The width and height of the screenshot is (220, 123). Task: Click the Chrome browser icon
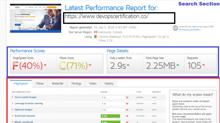[95, 37]
